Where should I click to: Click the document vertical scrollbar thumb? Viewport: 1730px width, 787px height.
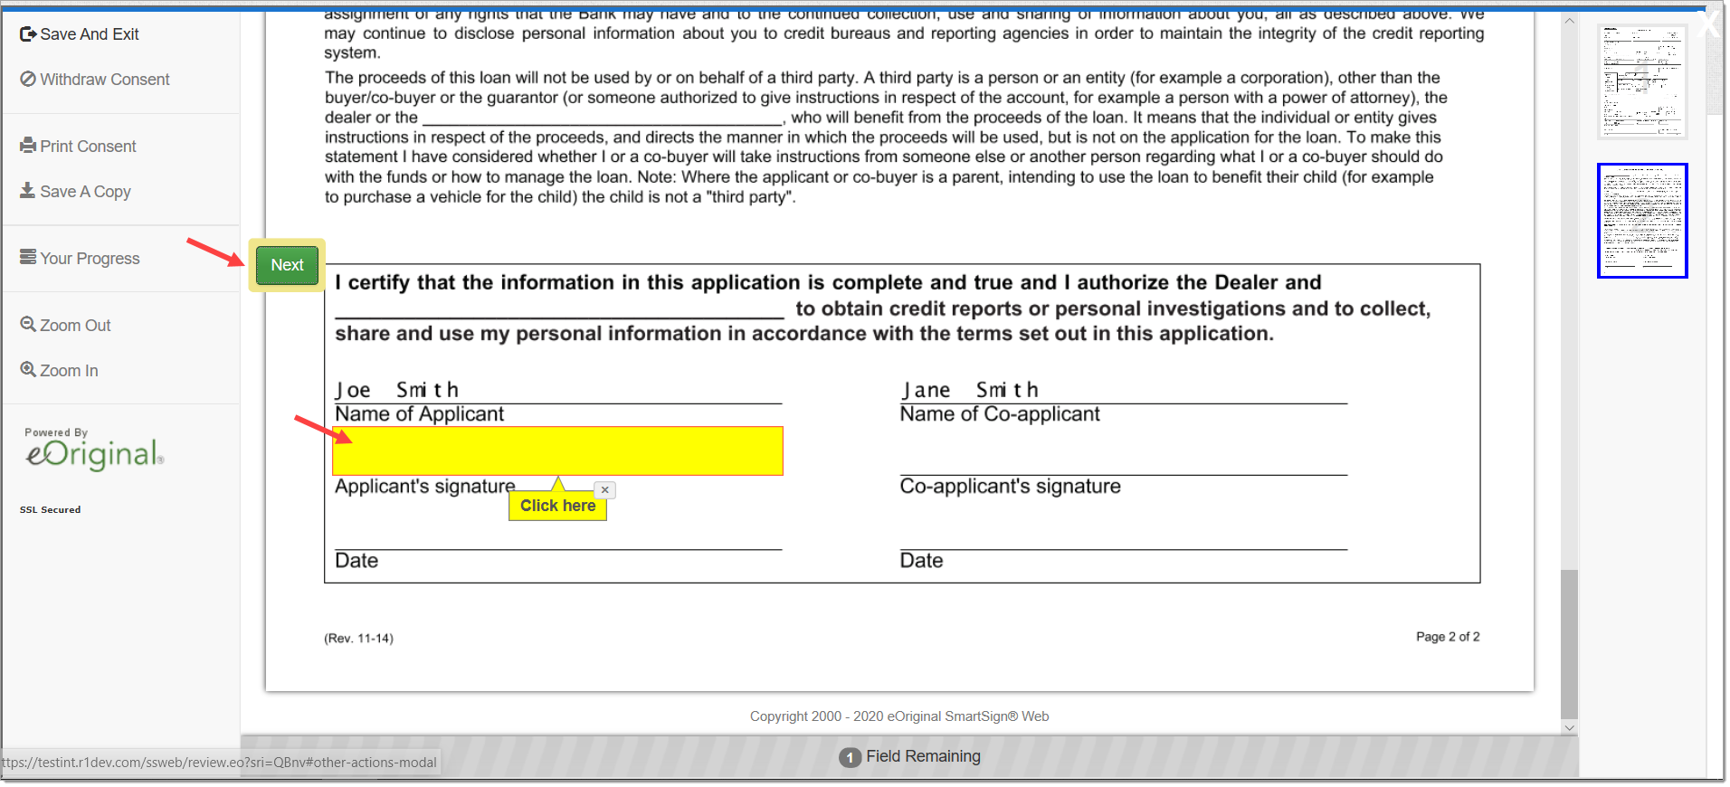click(1569, 644)
